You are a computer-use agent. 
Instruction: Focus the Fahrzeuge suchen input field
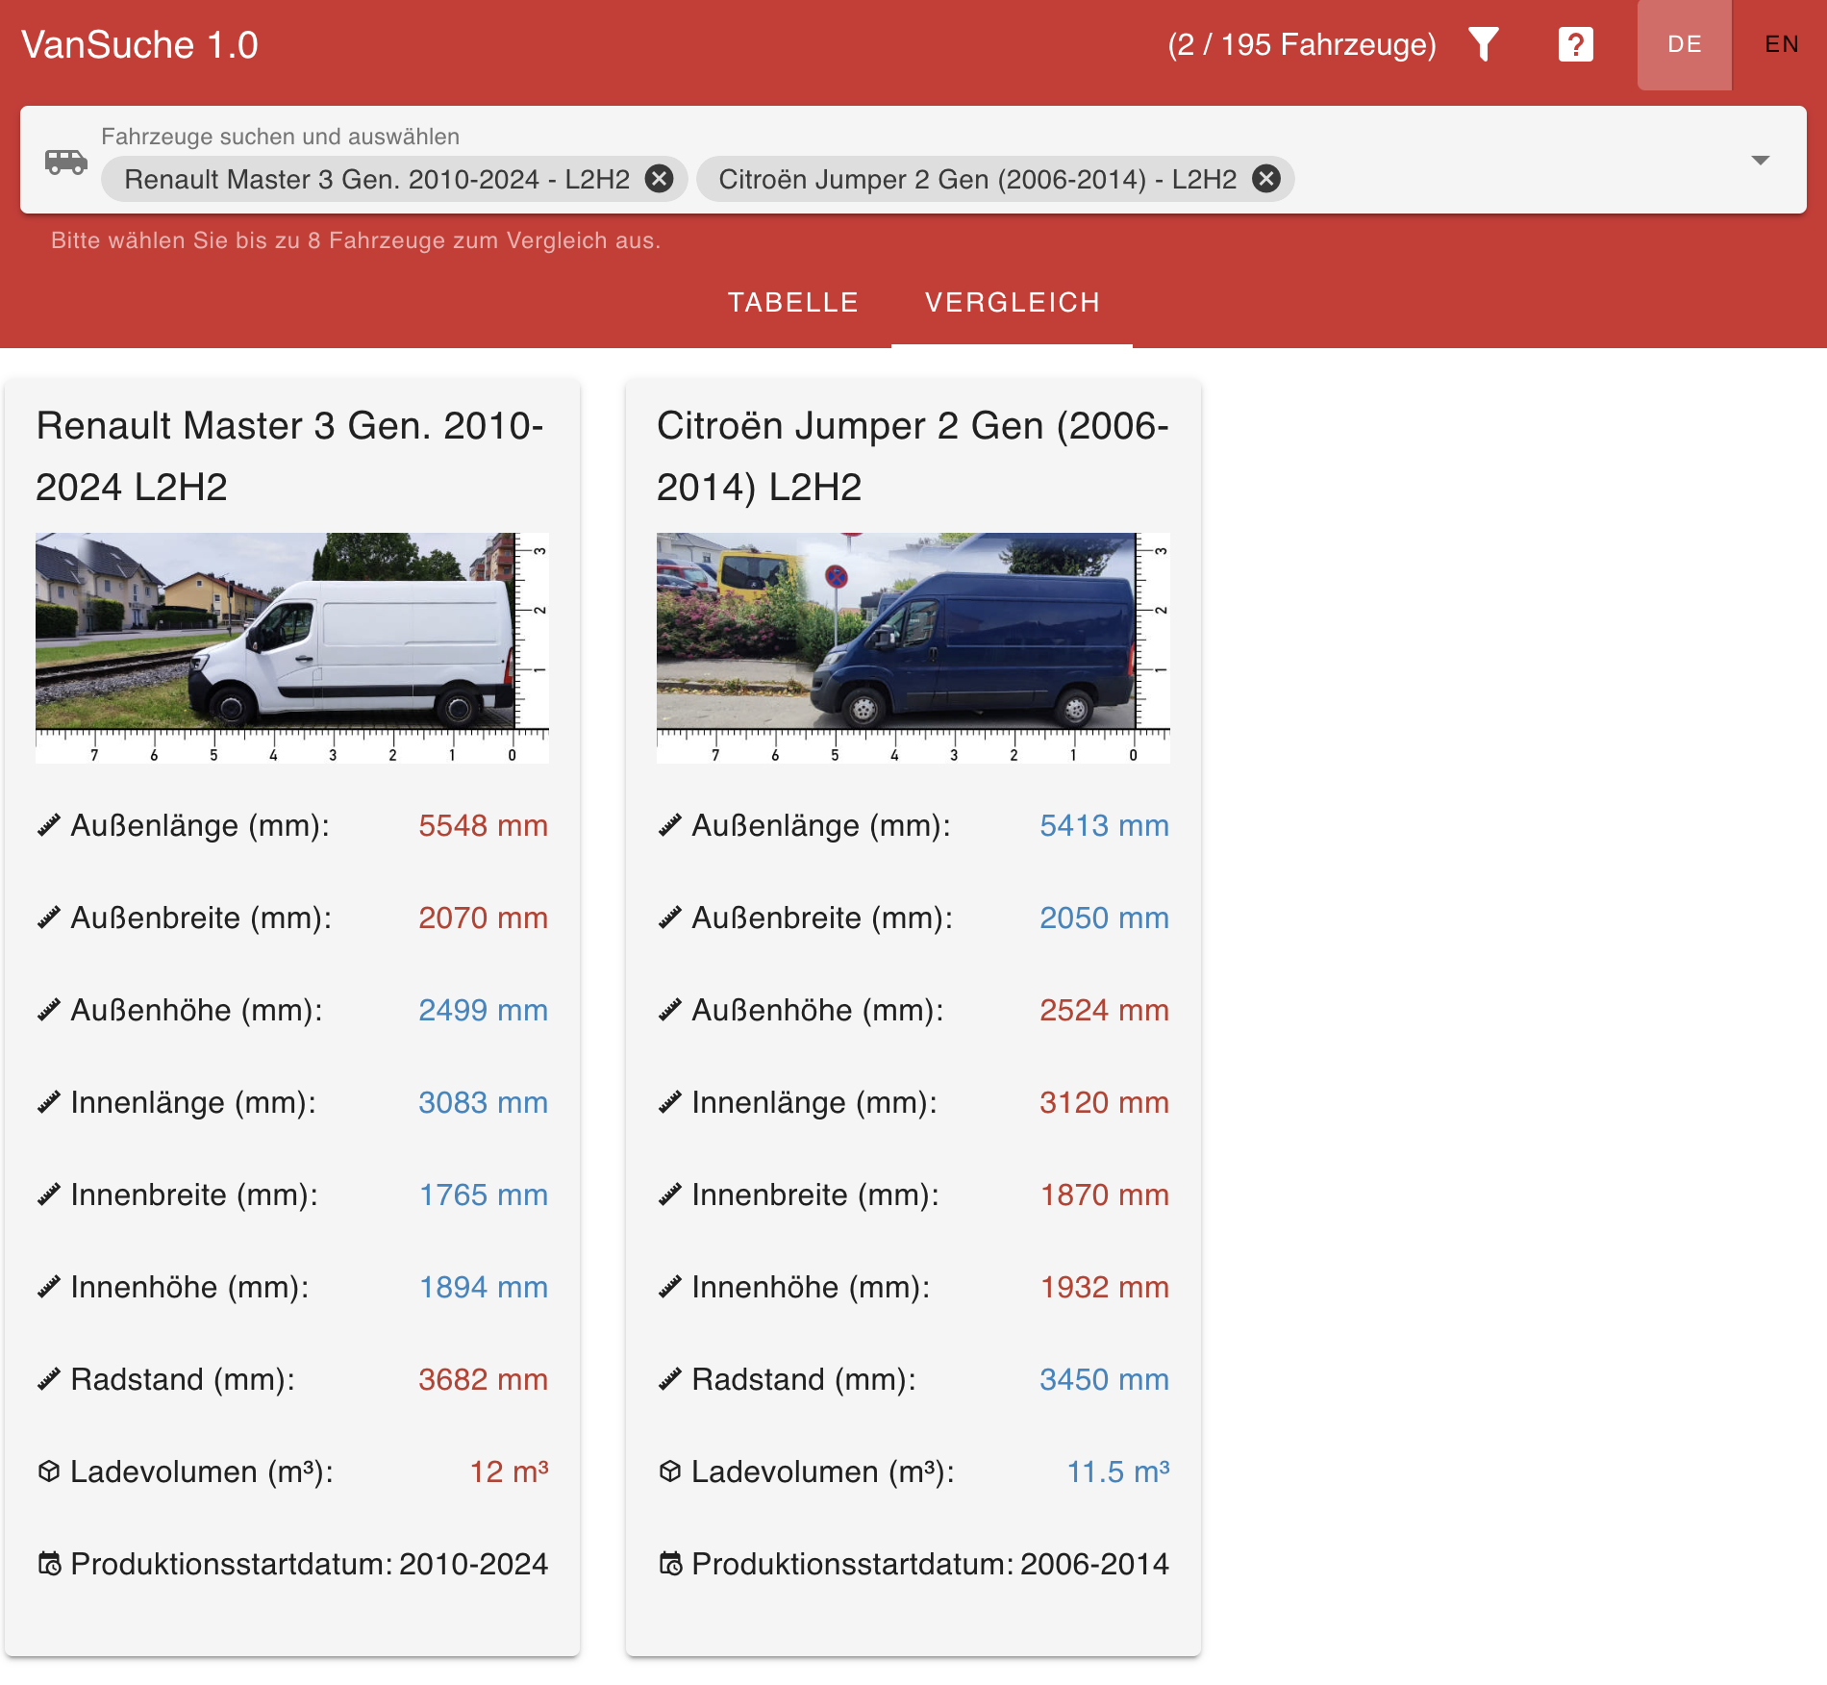pyautogui.click(x=913, y=160)
